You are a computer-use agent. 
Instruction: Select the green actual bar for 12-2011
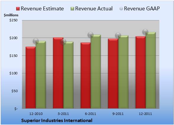151,70
